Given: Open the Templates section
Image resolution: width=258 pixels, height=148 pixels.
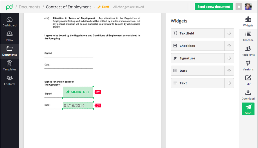Looking at the screenshot, I should tap(9, 66).
